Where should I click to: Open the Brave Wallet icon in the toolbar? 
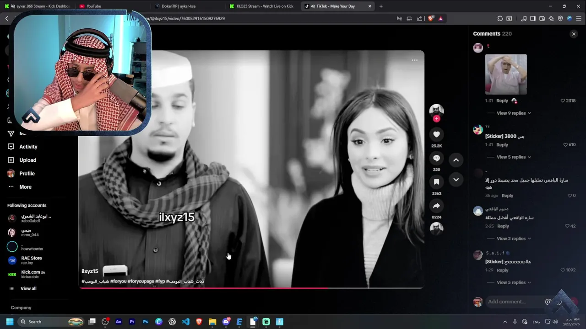(x=542, y=18)
